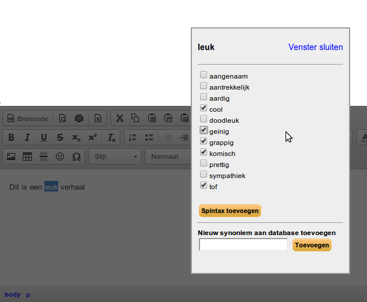367x302 pixels.
Task: Click the Toevoegen button
Action: pyautogui.click(x=312, y=245)
